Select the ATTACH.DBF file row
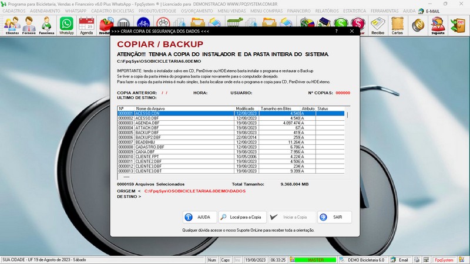Screen dimensions: 470x264 pyautogui.click(x=231, y=128)
